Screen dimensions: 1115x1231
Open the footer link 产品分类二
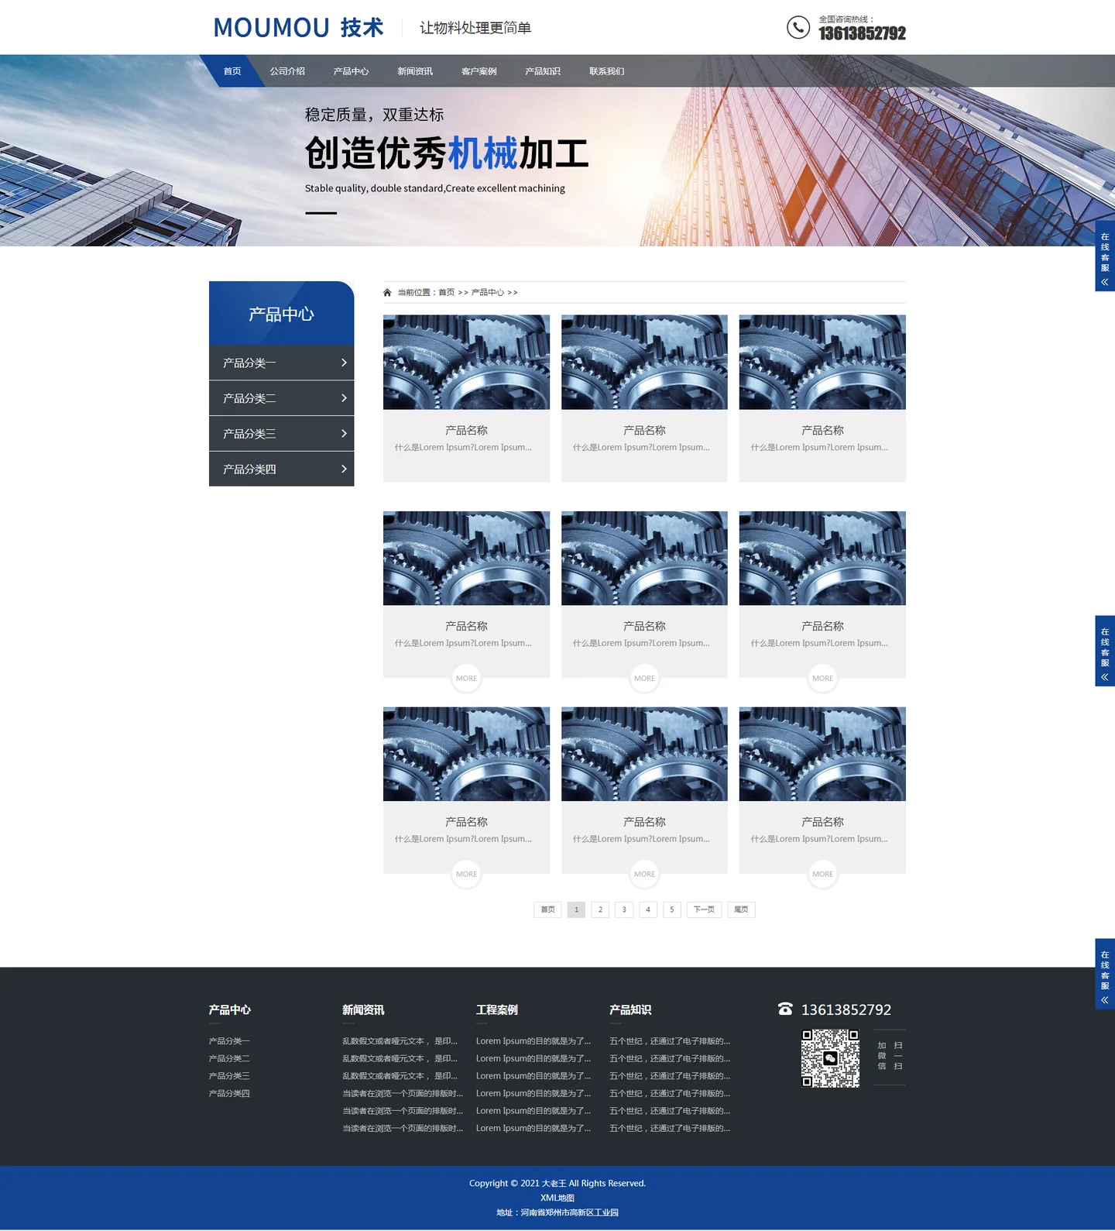click(229, 1059)
